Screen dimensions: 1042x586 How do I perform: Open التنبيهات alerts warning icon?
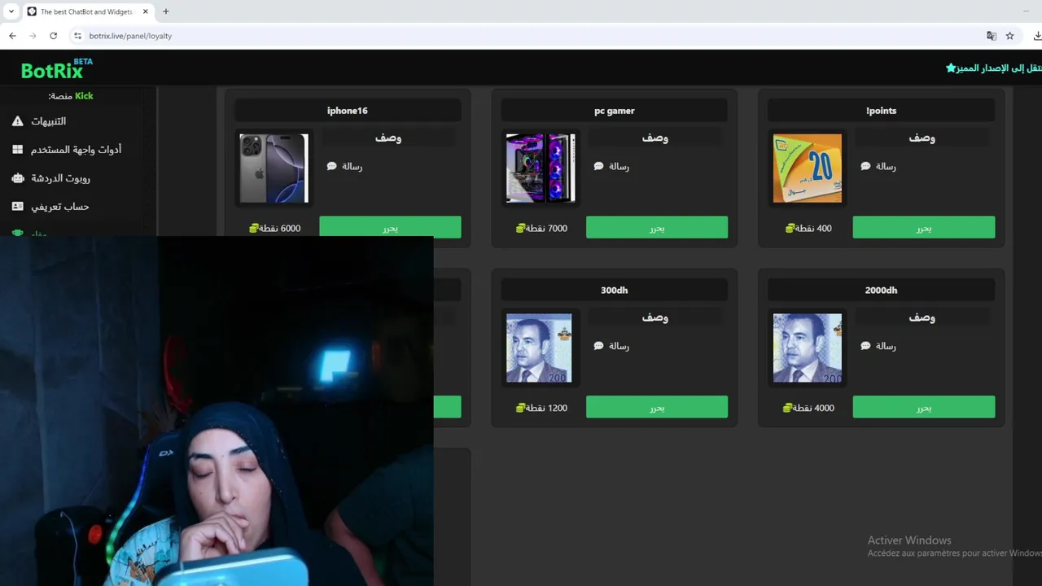coord(18,121)
